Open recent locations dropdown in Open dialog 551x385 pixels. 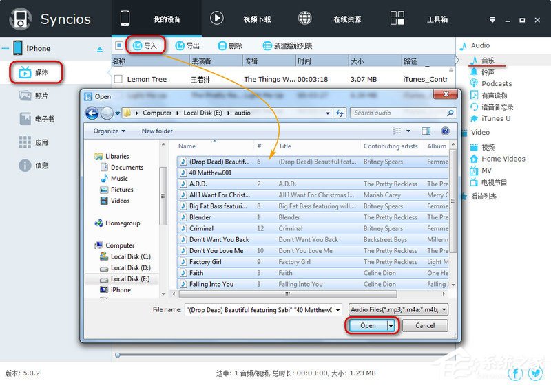tap(117, 113)
